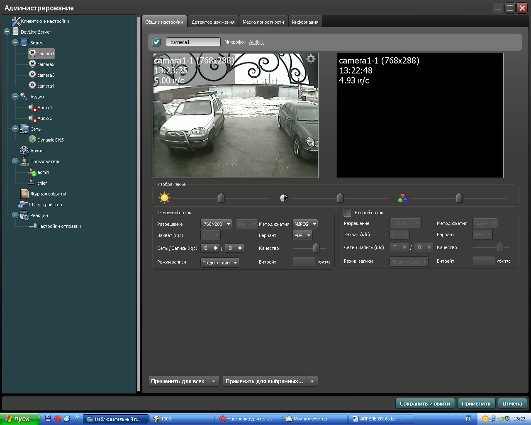Viewport: 531px width, 425px height.
Task: Click the brightness slider handle
Action: [221, 198]
